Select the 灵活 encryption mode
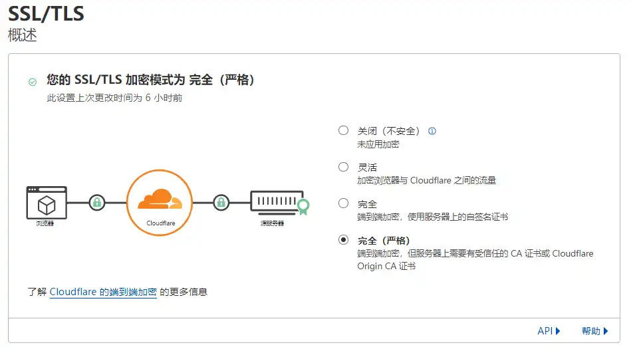Image resolution: width=631 pixels, height=349 pixels. [343, 167]
